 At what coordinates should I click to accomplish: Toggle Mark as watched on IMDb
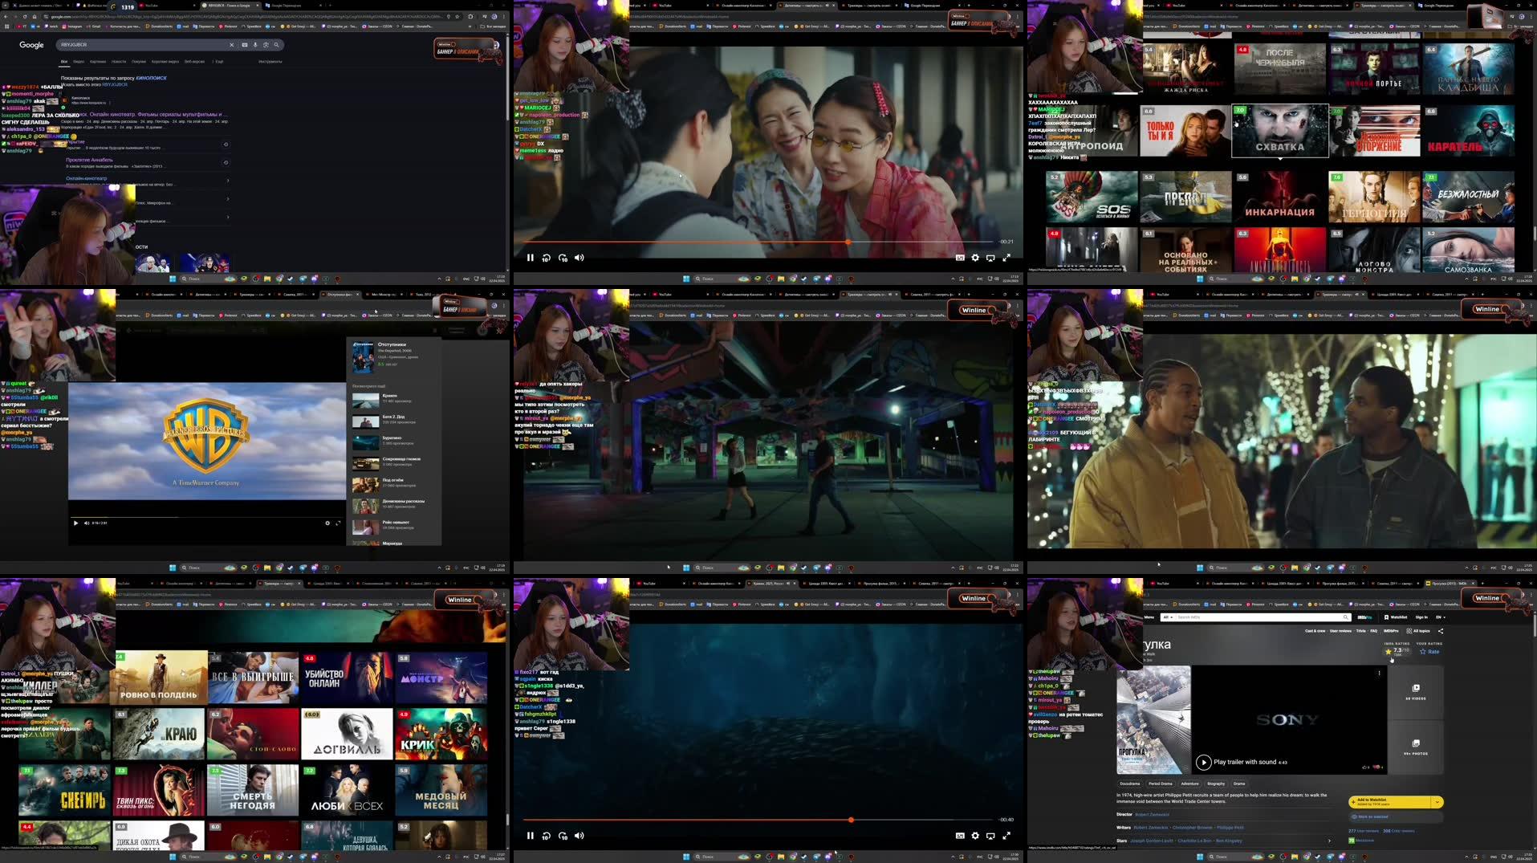[x=1396, y=816]
